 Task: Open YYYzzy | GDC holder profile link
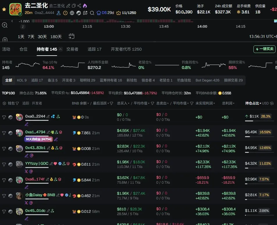click(37, 164)
